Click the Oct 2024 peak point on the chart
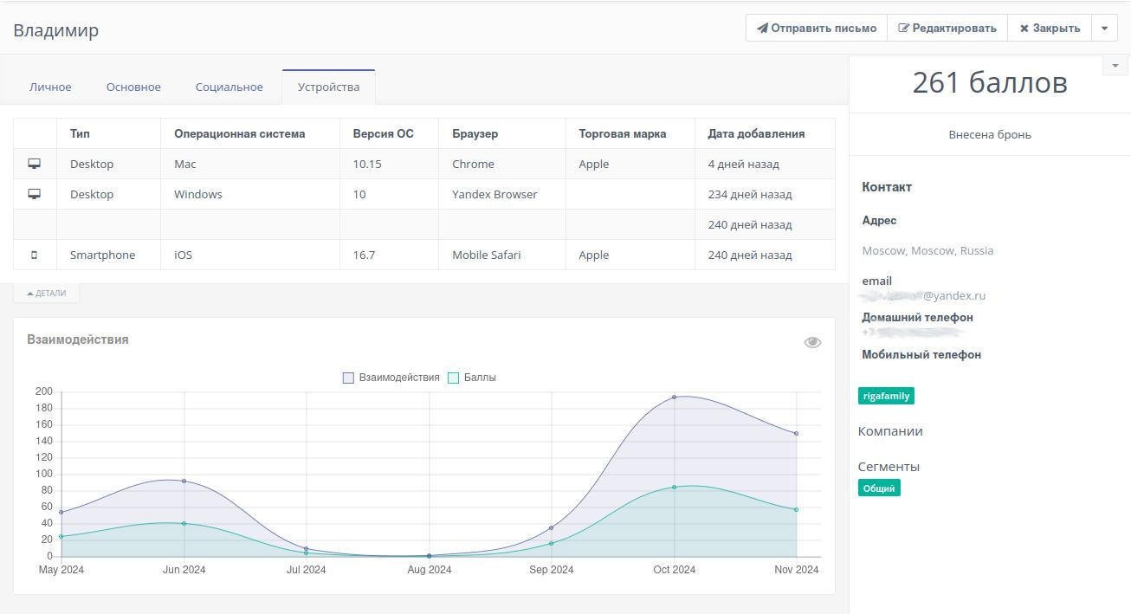Viewport: 1131px width, 614px height. coord(674,397)
